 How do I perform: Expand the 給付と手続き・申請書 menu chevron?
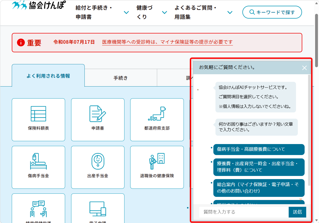126,12
